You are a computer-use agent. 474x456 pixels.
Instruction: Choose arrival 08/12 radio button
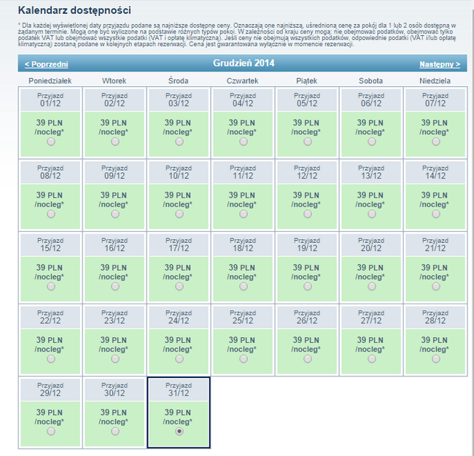(x=51, y=214)
